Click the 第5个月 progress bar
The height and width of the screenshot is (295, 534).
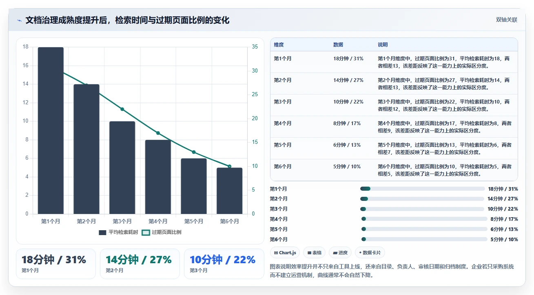pyautogui.click(x=424, y=229)
